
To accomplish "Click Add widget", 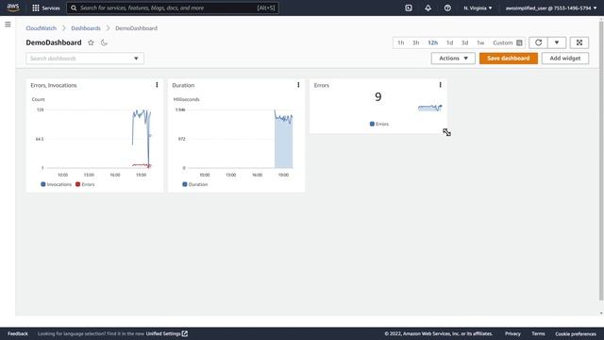I will point(564,59).
